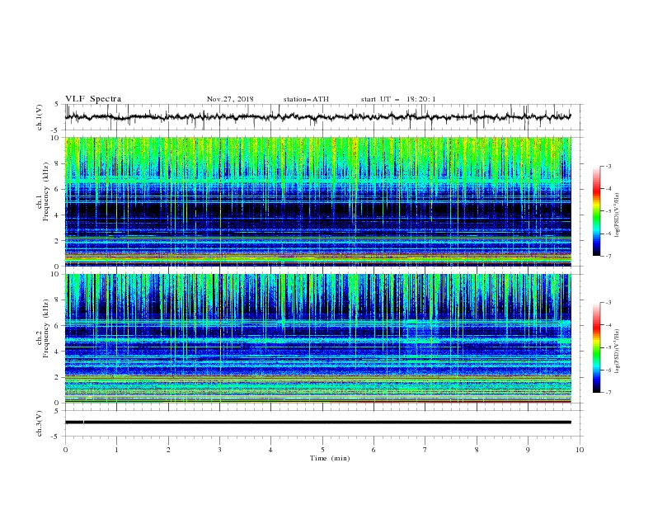Click inside the ch.1 spectrogram panel
653x505 pixels.
point(318,201)
